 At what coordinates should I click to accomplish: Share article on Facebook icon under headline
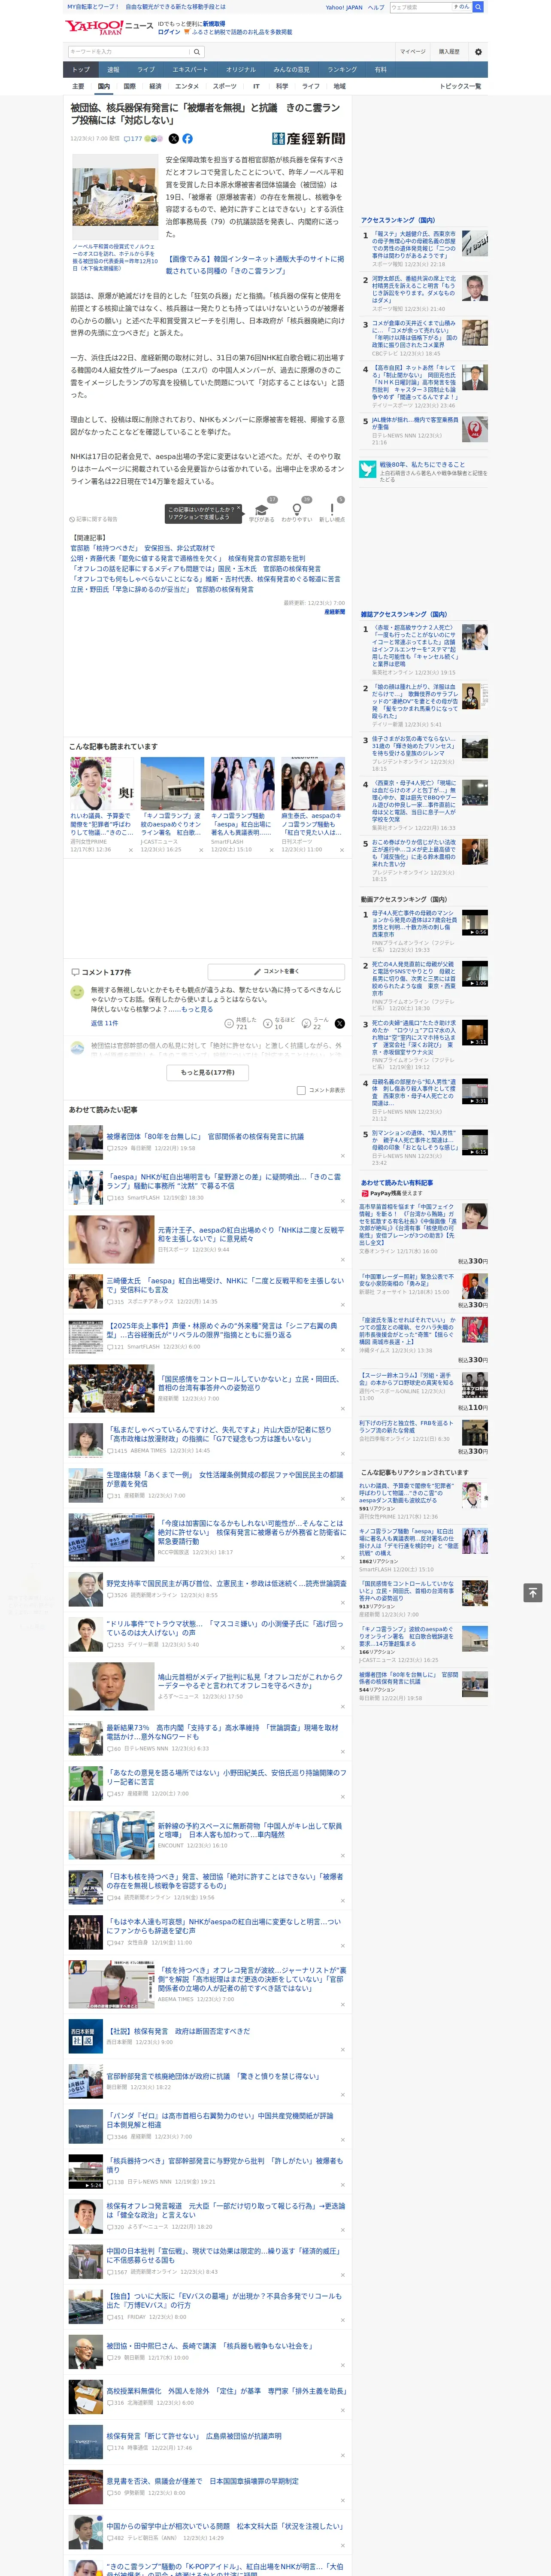pyautogui.click(x=187, y=139)
